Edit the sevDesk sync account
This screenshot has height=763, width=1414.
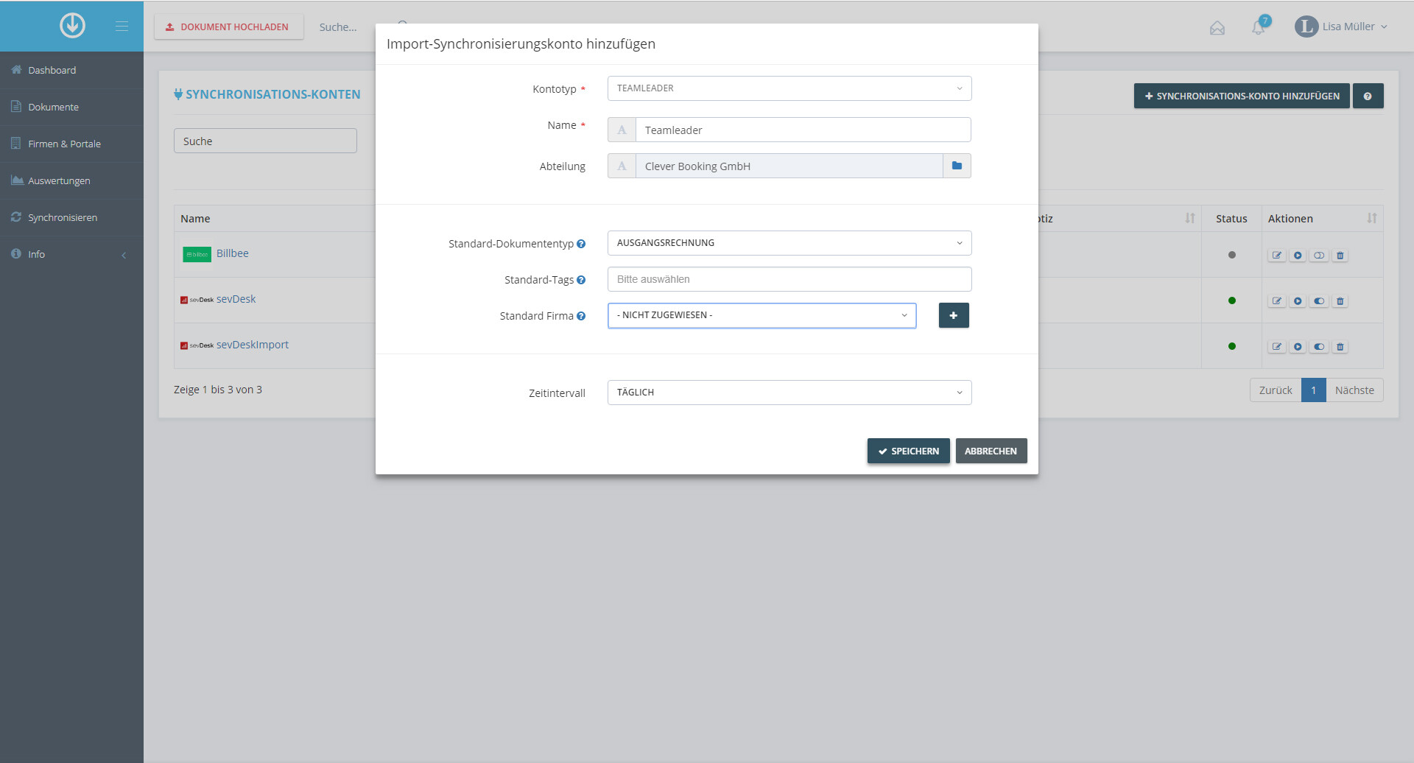(x=1277, y=301)
